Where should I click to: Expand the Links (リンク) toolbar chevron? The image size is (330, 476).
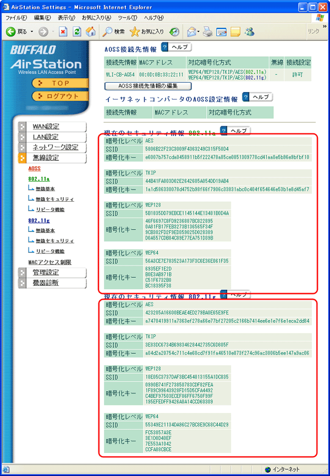(325, 26)
